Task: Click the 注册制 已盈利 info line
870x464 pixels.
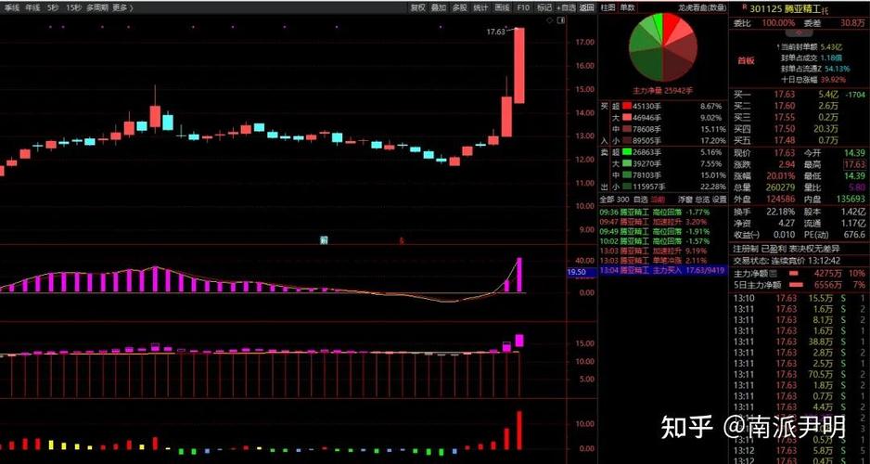Action: click(x=786, y=248)
